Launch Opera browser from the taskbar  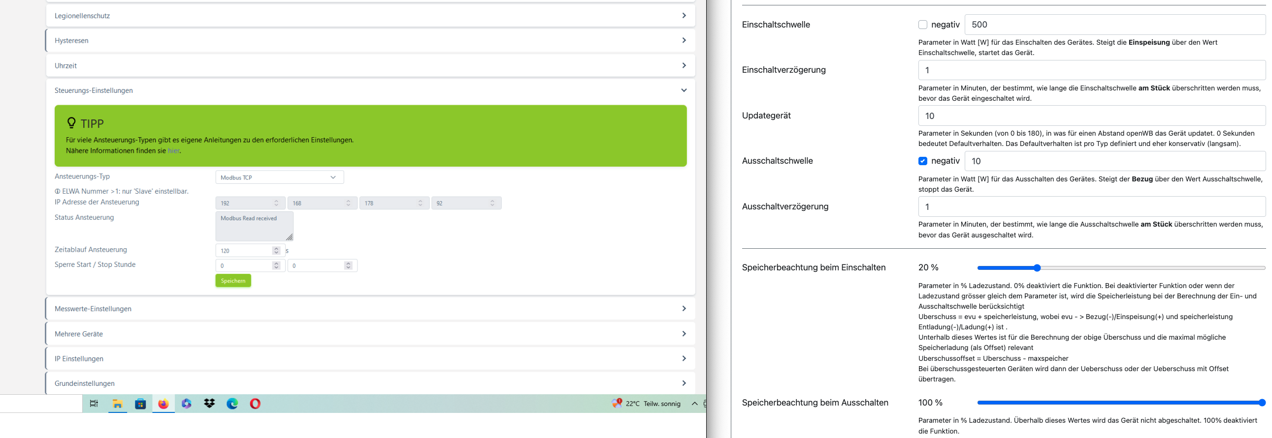pos(255,404)
